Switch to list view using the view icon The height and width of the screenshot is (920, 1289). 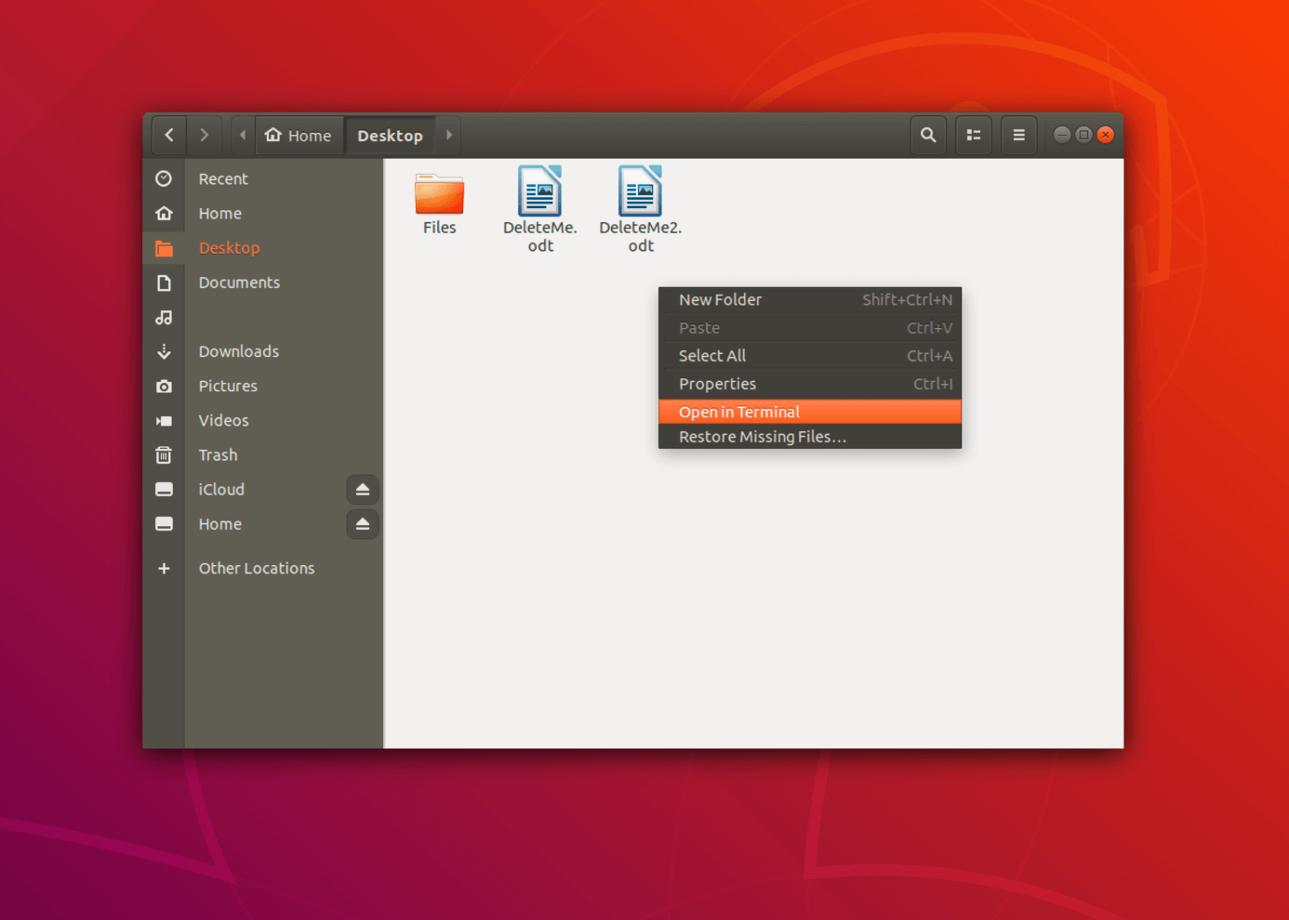(x=973, y=135)
